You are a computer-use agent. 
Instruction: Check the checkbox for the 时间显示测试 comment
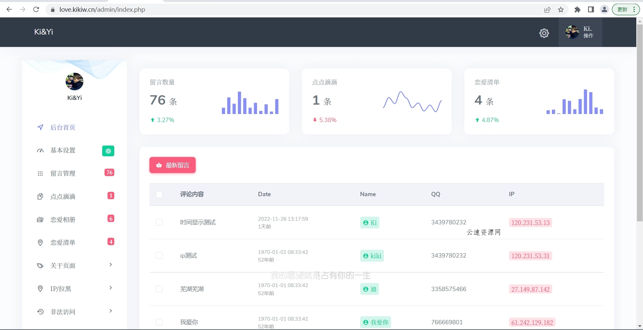tap(159, 222)
